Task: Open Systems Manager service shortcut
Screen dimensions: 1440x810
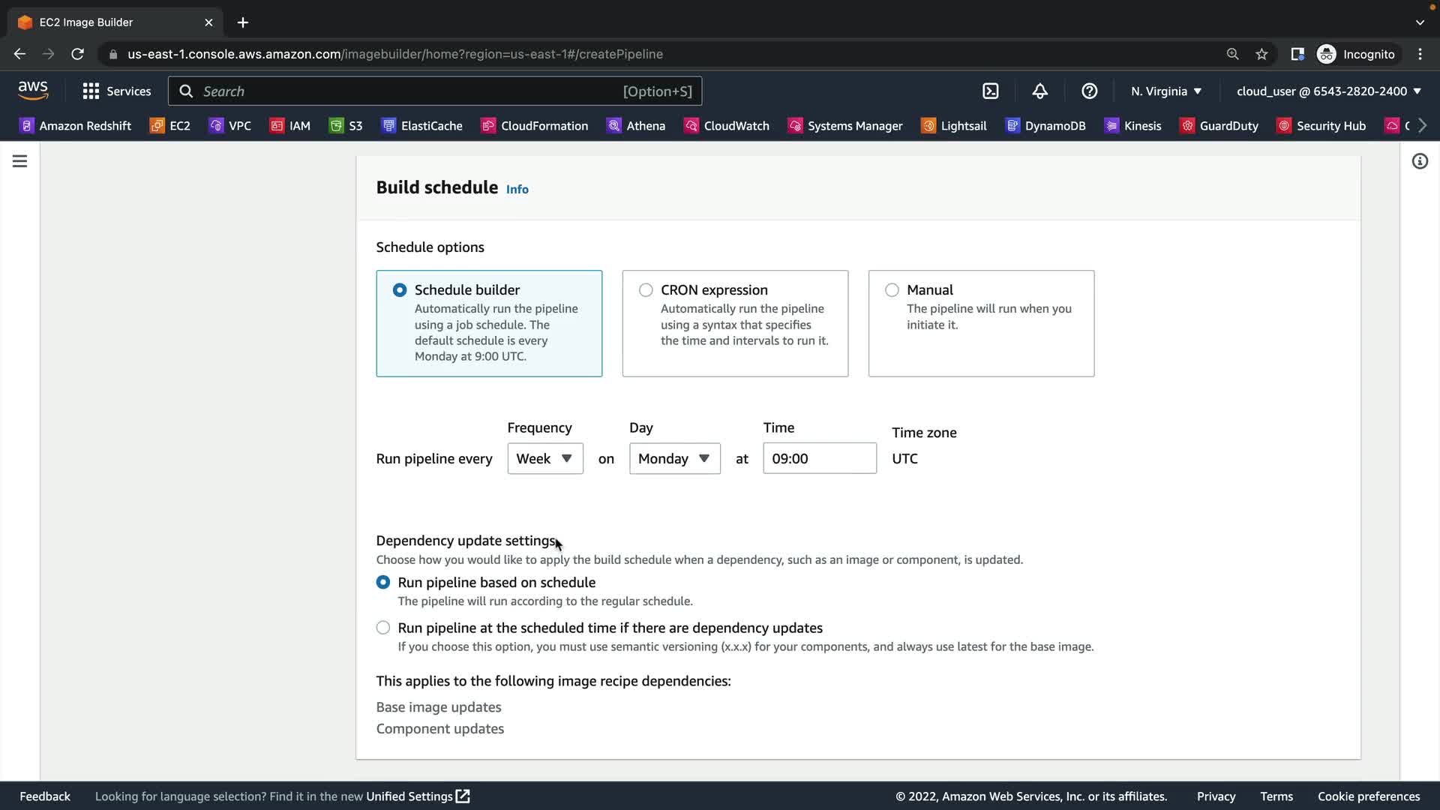Action: 845,125
